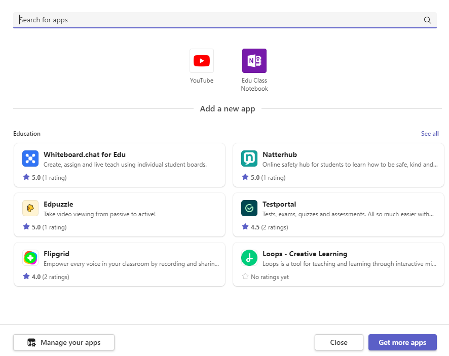
Task: Select the Testportal app title
Action: pos(279,204)
